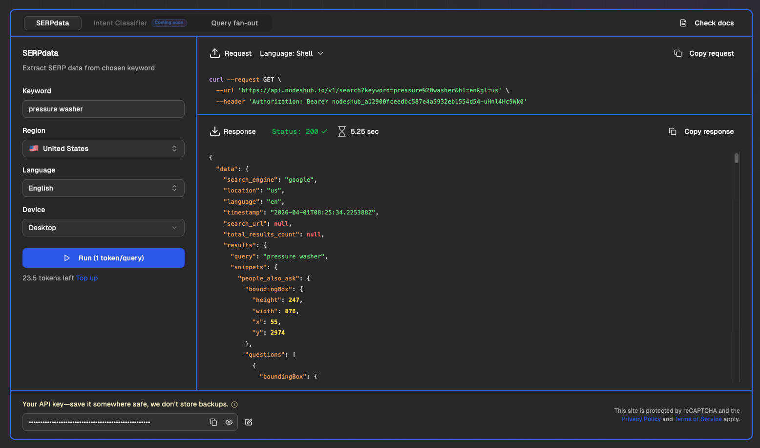Click the Check docs document icon
This screenshot has height=448, width=760.
coord(683,23)
